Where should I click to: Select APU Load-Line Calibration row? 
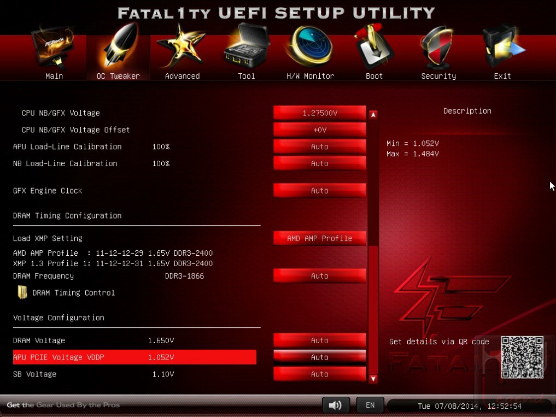[x=134, y=146]
